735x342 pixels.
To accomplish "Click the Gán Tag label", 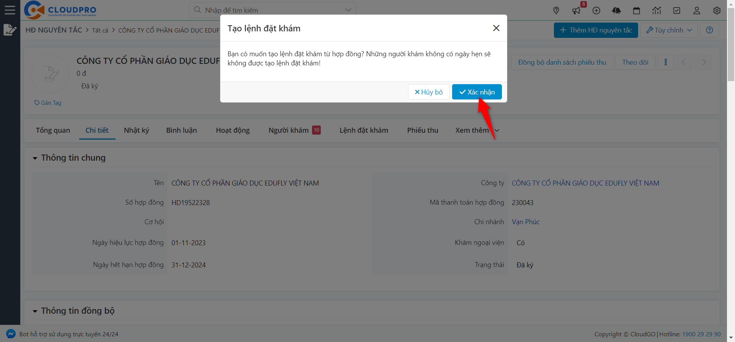I will 48,103.
